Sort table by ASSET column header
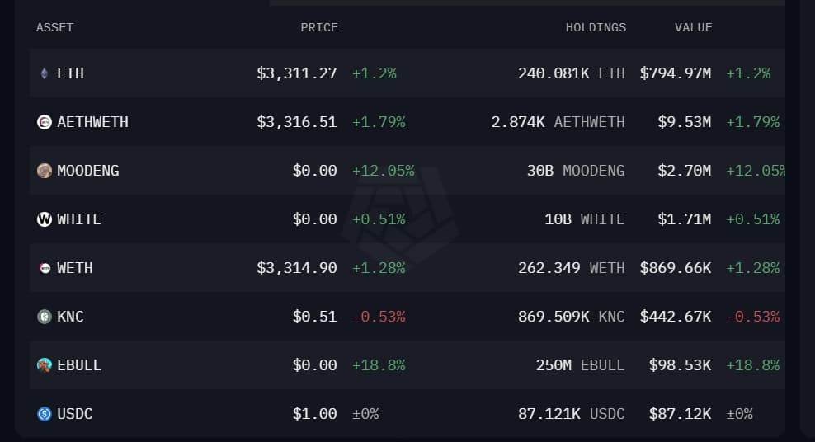 (54, 27)
